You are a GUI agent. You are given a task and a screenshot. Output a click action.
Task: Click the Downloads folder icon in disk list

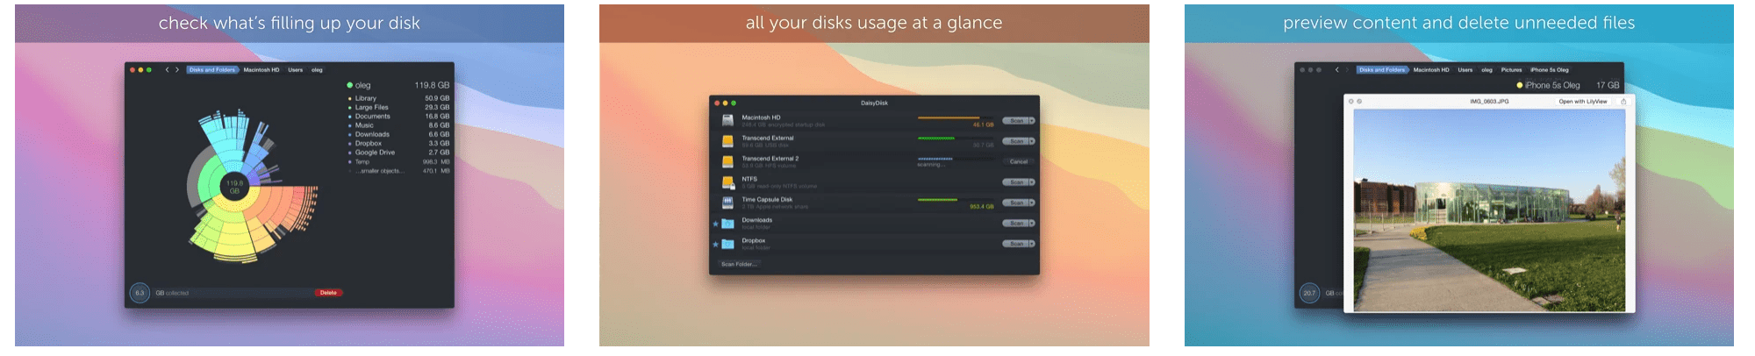tap(727, 224)
